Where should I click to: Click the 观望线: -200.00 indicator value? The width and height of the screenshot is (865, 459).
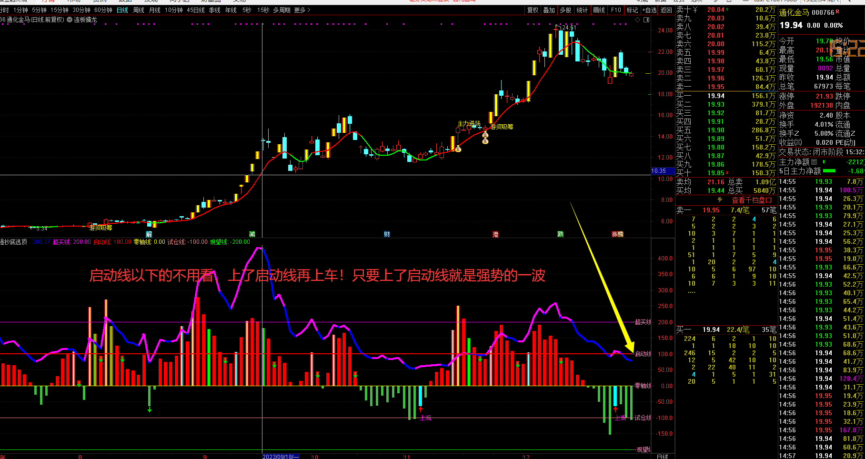[230, 242]
